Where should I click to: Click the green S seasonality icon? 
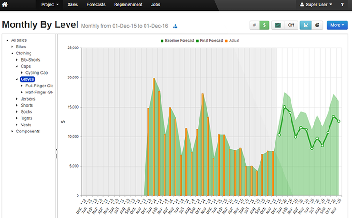[278, 25]
